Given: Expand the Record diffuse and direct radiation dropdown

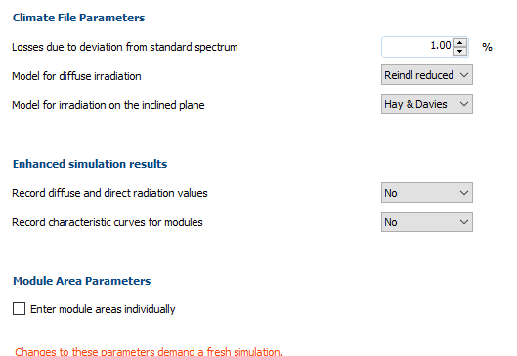Looking at the screenshot, I should coord(427,193).
